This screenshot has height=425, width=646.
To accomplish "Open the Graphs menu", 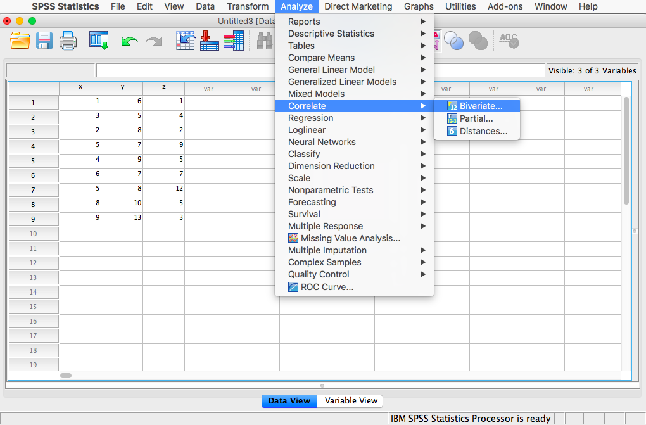I will tap(419, 6).
